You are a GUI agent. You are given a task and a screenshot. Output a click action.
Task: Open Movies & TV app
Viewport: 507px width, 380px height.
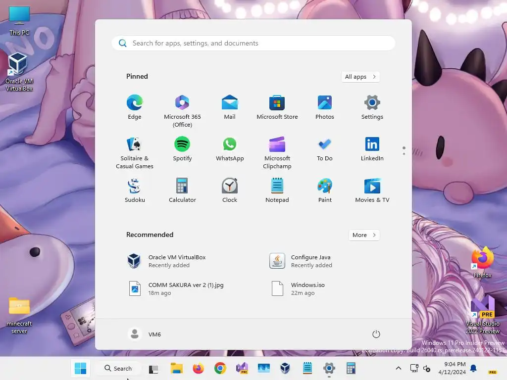point(372,190)
